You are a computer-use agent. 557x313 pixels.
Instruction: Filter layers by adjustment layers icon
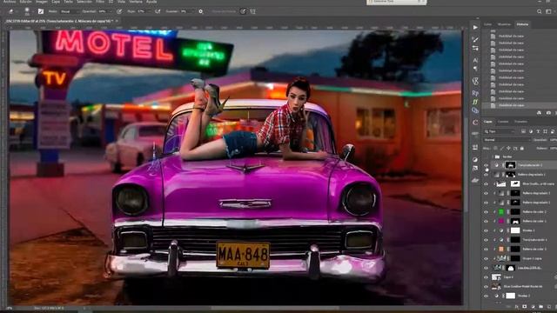click(531, 131)
